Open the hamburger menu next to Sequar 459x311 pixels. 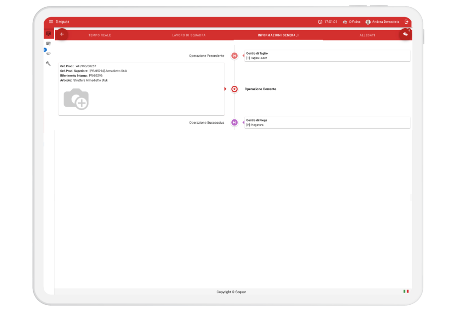51,22
